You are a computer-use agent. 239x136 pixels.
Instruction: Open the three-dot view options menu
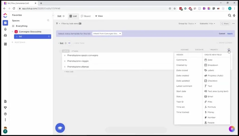click(234, 24)
